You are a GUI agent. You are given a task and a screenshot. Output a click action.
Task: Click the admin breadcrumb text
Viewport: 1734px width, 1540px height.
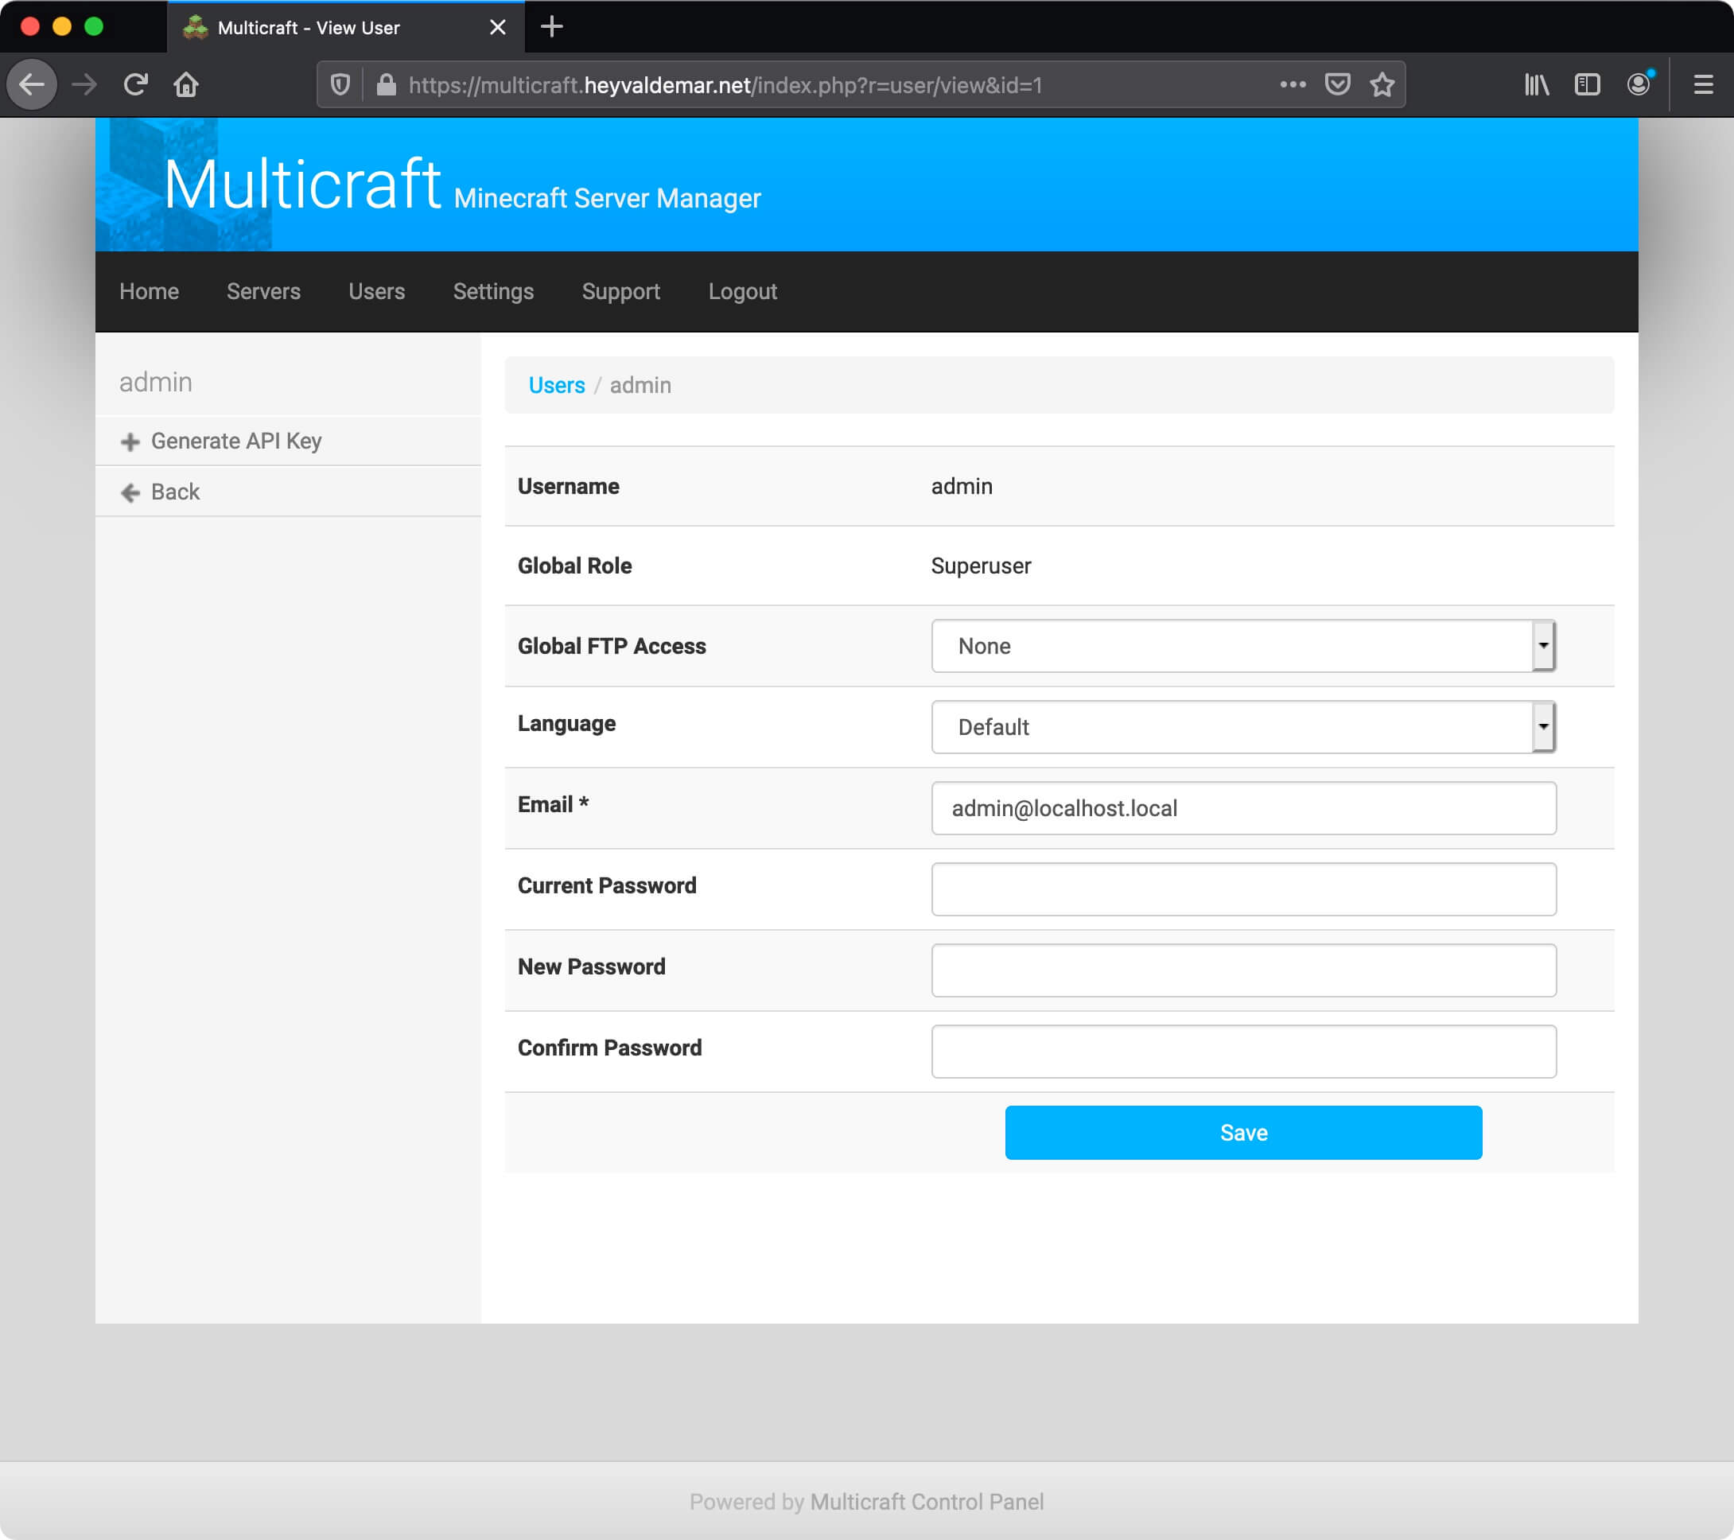640,385
